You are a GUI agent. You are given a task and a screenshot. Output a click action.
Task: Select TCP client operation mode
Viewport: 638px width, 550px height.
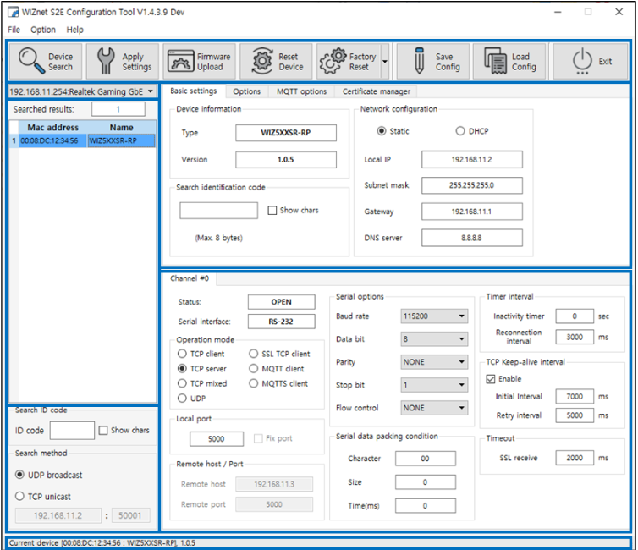point(201,354)
